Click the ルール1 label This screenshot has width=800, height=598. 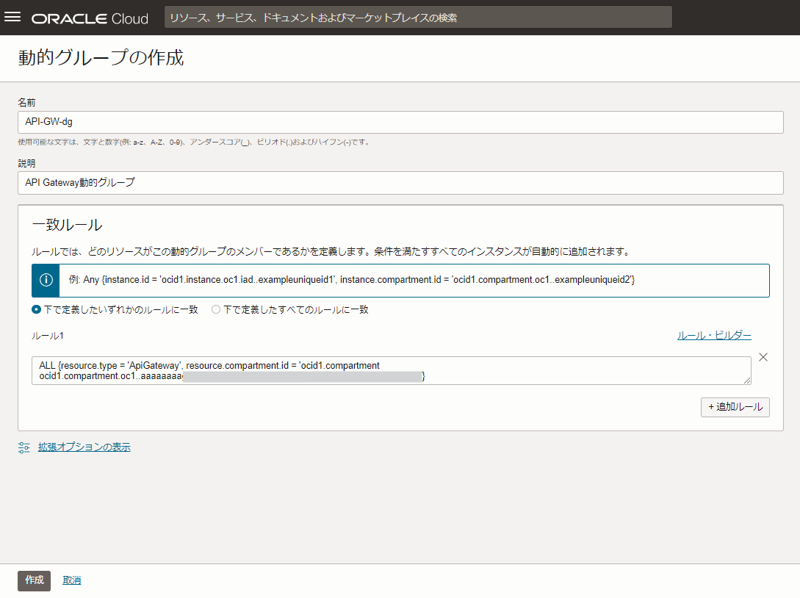point(48,336)
